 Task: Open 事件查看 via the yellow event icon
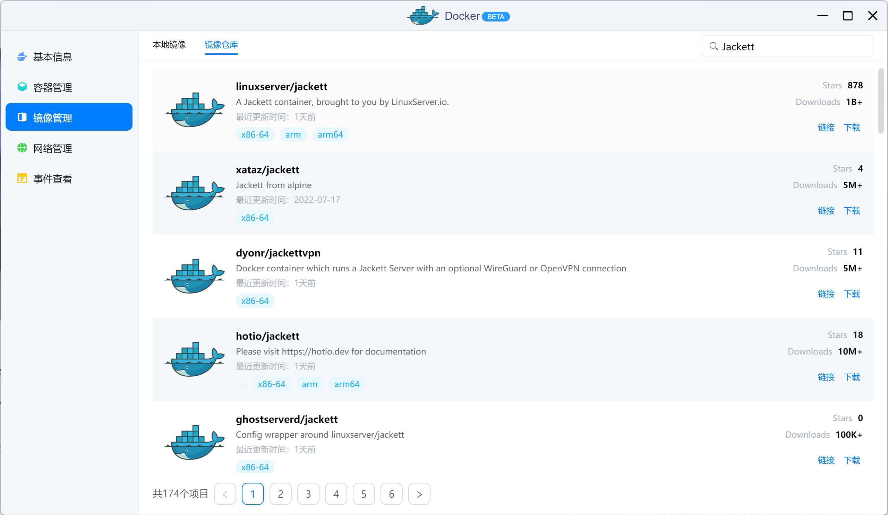click(x=22, y=178)
